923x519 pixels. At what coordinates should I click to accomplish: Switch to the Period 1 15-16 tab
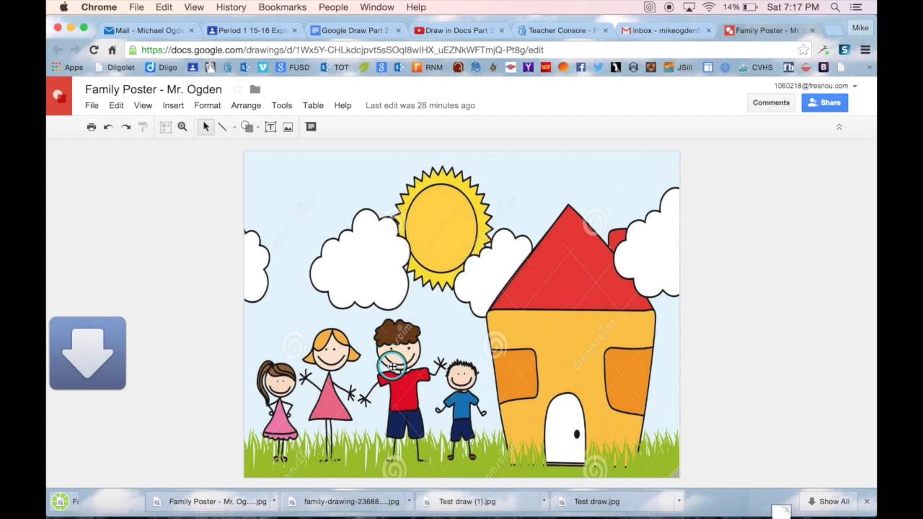(252, 30)
